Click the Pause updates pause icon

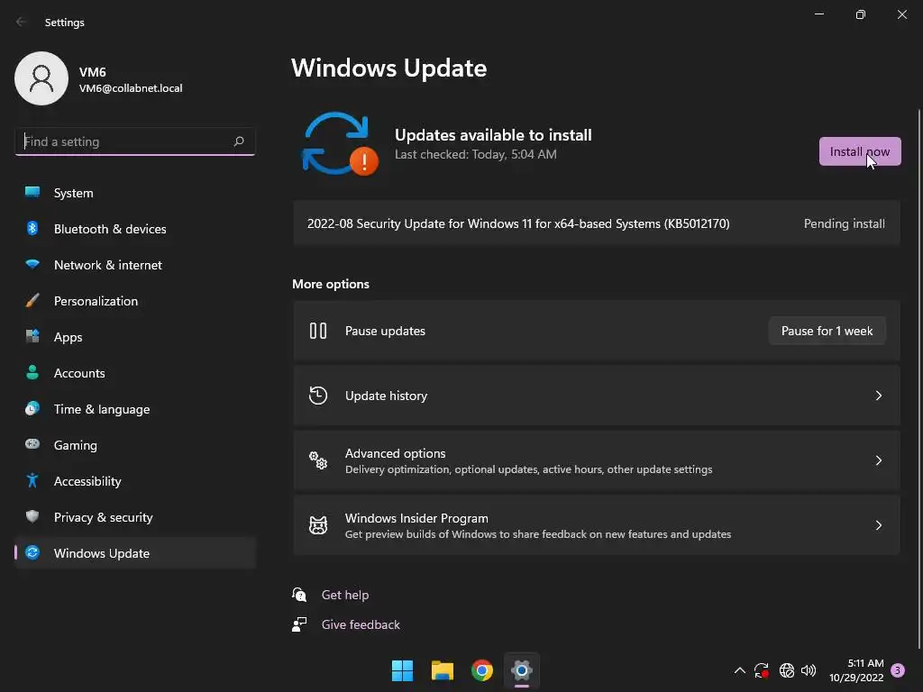318,331
